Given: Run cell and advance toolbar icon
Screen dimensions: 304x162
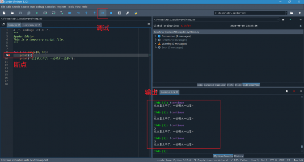Looking at the screenshot, I should click(53, 13).
